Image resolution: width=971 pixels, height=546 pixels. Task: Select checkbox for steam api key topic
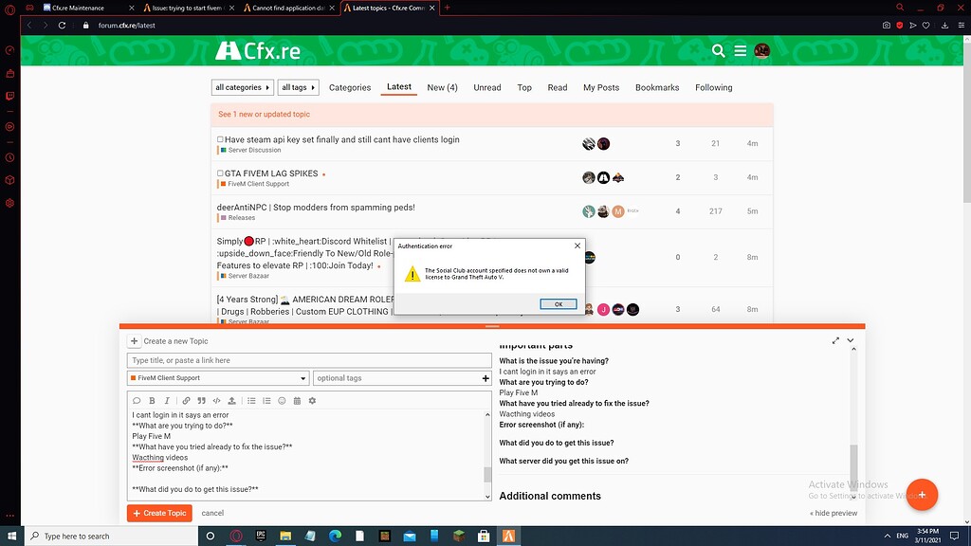[x=220, y=139]
